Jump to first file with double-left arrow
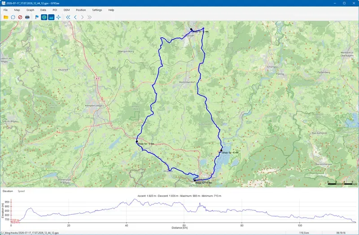The width and height of the screenshot is (359, 235). (x=68, y=17)
